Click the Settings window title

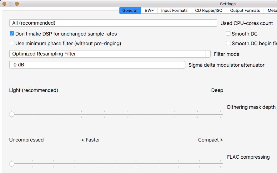tap(228, 4)
